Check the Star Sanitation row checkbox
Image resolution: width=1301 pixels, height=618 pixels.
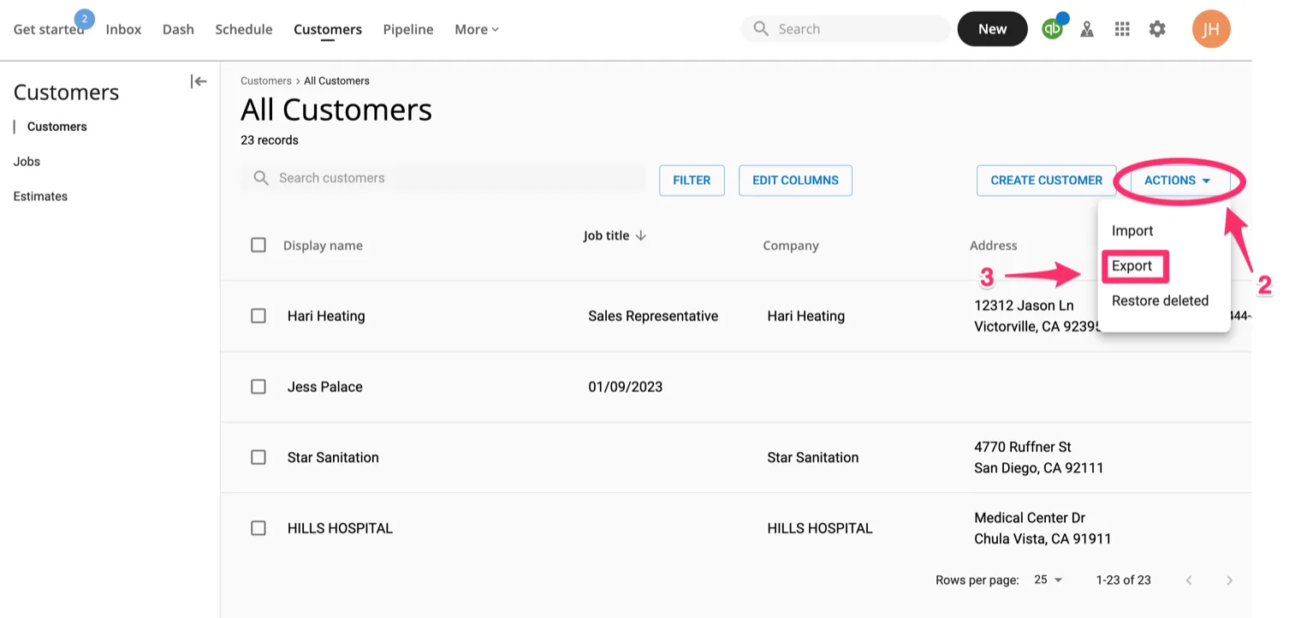[258, 457]
